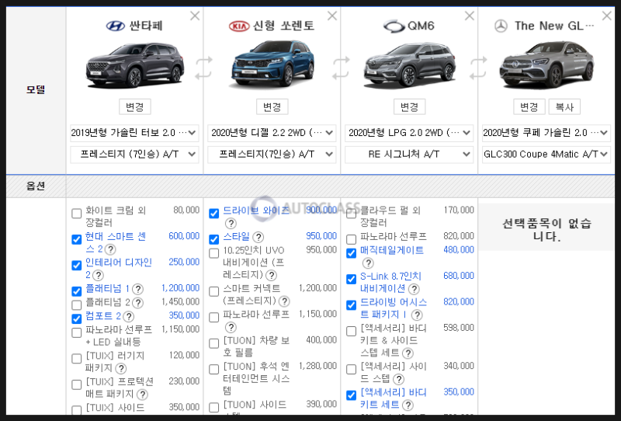The height and width of the screenshot is (421, 621).
Task: Click Mercedes logo beside The New GL
Action: tap(501, 26)
